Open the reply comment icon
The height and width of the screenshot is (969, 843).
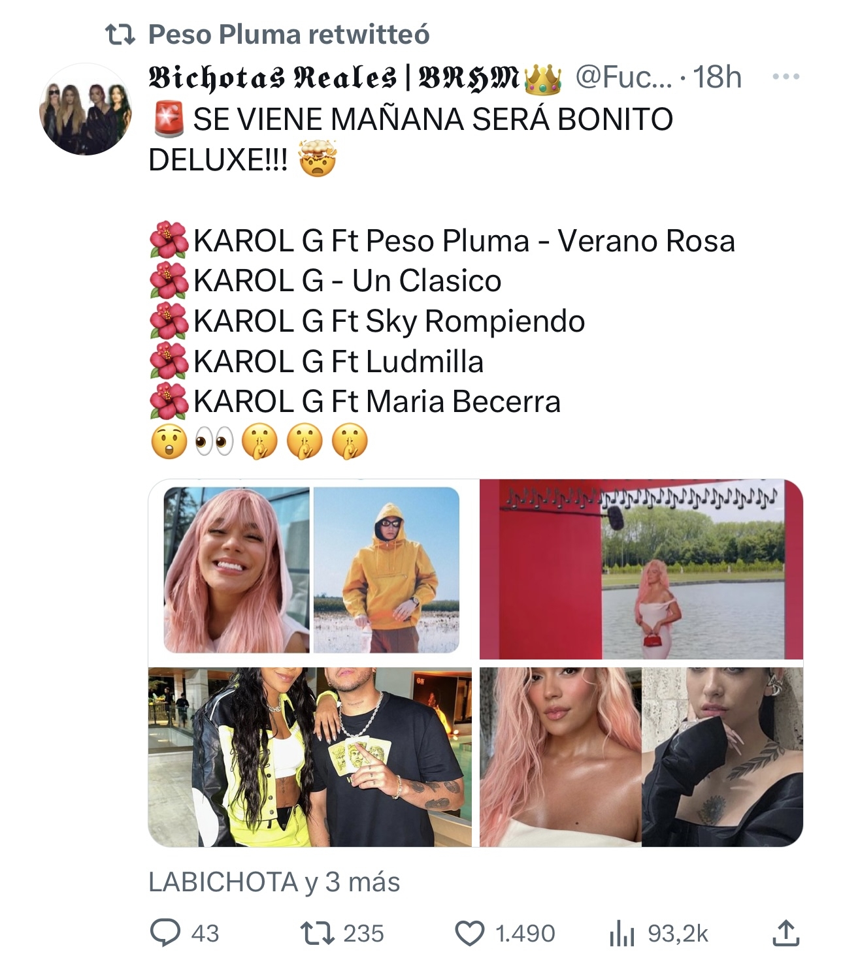[x=165, y=933]
